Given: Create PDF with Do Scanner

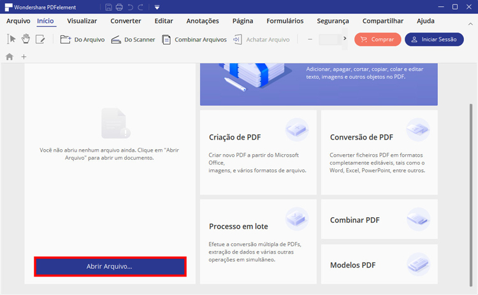Looking at the screenshot, I should [x=133, y=40].
